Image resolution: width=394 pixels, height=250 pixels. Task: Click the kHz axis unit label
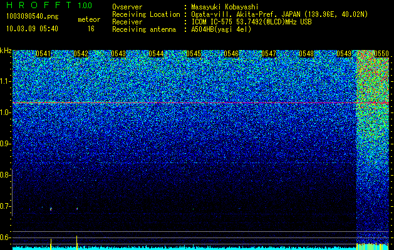(x=6, y=51)
